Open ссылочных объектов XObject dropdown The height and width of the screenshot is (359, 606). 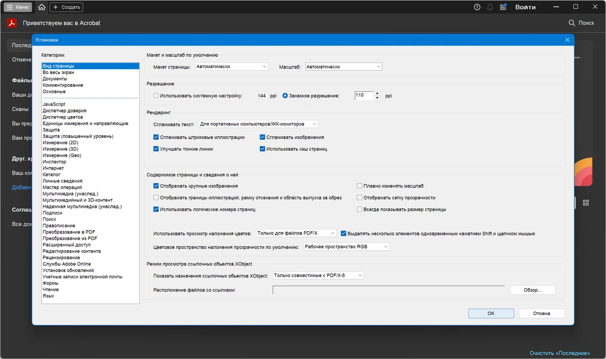tap(318, 275)
